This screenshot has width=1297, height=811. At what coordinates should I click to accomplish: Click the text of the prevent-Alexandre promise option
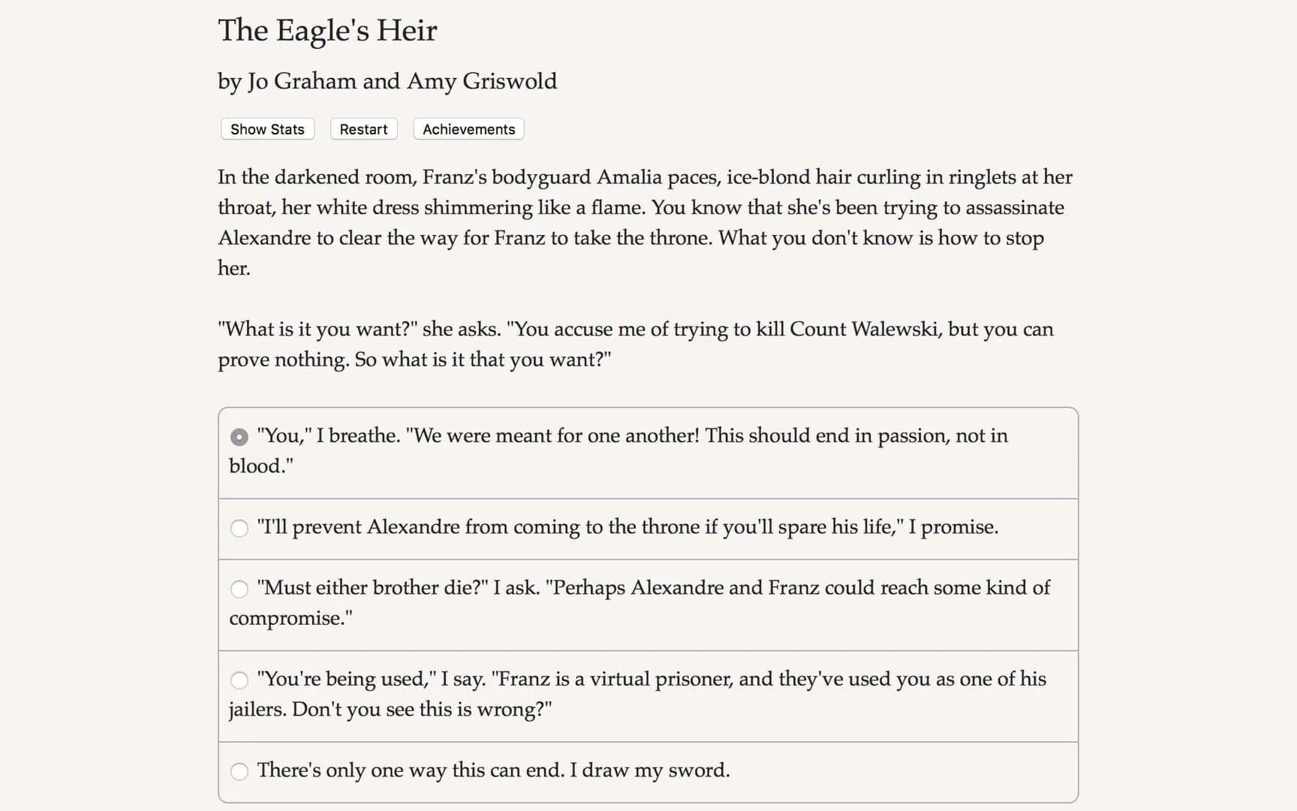[x=627, y=527]
